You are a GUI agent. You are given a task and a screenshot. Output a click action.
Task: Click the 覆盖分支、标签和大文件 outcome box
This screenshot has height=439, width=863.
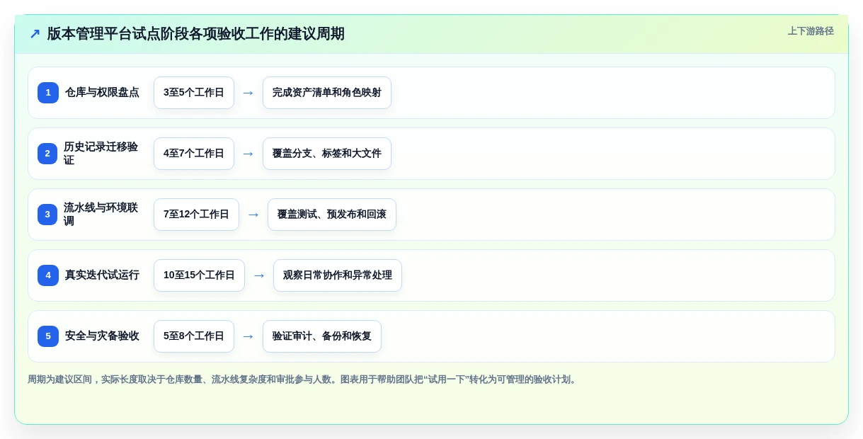(x=327, y=154)
